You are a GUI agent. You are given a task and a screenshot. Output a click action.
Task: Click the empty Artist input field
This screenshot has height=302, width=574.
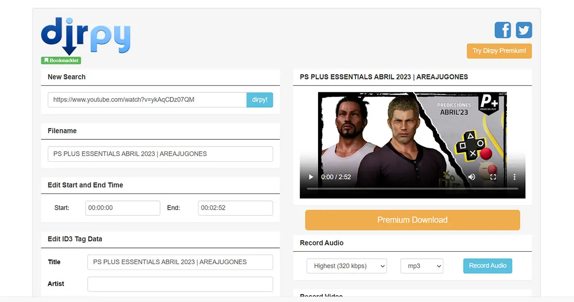coord(180,284)
